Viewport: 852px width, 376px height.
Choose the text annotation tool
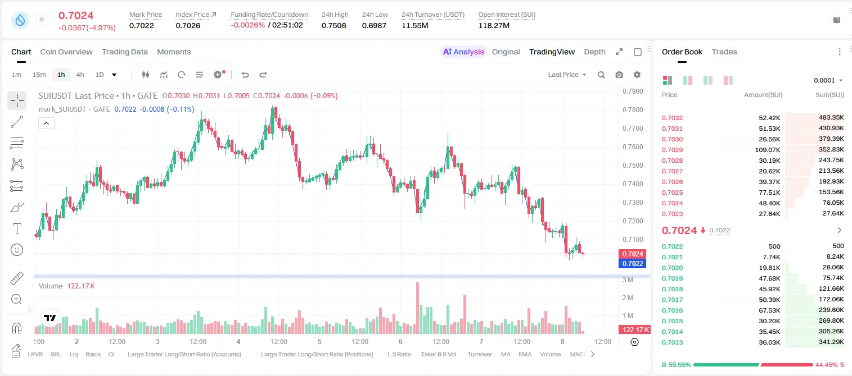(x=17, y=228)
